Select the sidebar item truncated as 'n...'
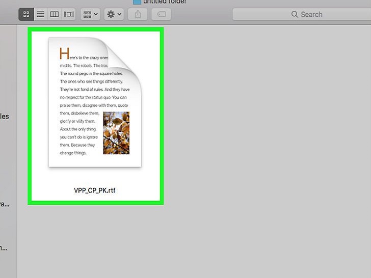 pyautogui.click(x=4, y=248)
